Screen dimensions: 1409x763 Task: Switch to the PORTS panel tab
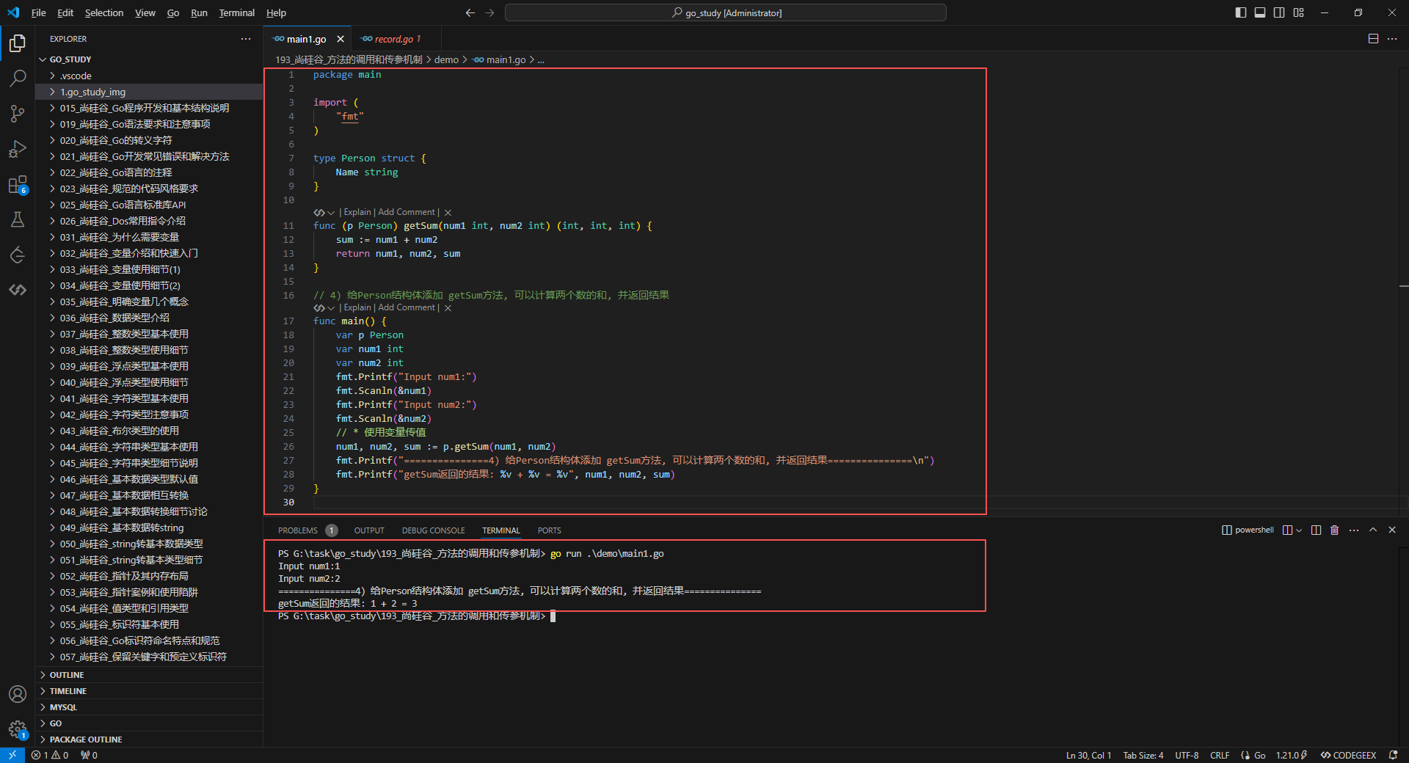549,530
